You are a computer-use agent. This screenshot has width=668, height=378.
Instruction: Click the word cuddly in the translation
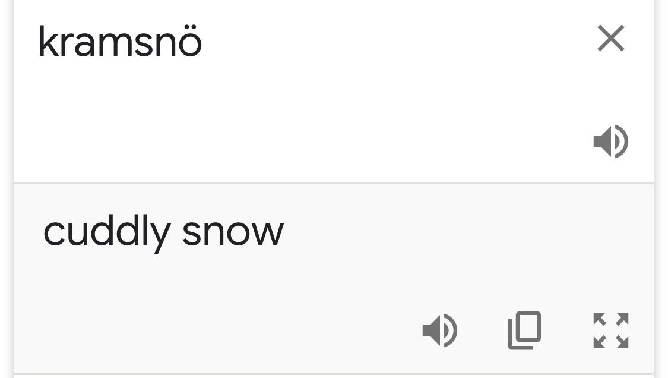pos(107,232)
